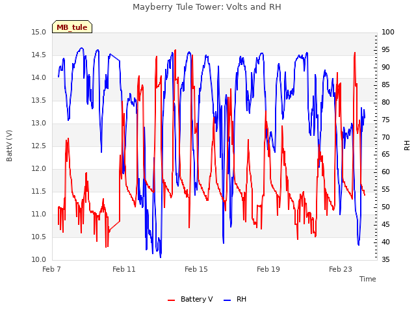Click the 75 right axis value
416x312 pixels.
pos(385,120)
